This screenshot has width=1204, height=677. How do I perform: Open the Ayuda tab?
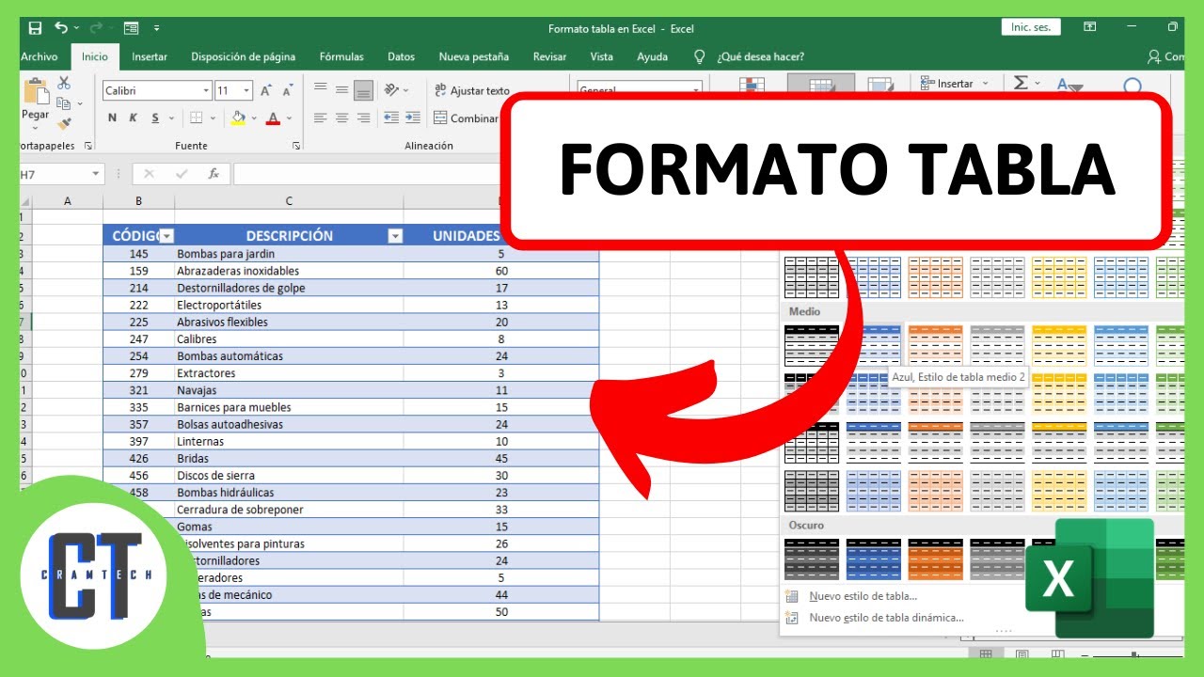tap(653, 56)
